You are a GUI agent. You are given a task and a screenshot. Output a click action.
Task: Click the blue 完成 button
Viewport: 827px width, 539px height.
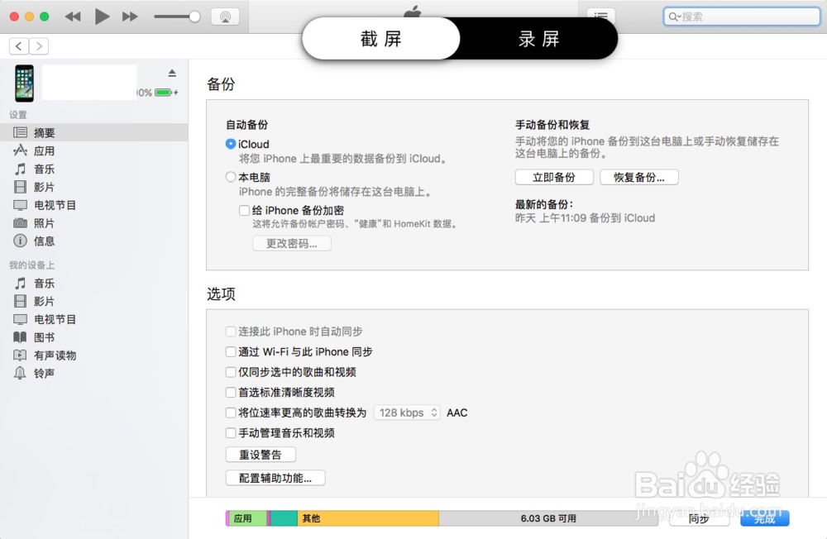coord(765,518)
